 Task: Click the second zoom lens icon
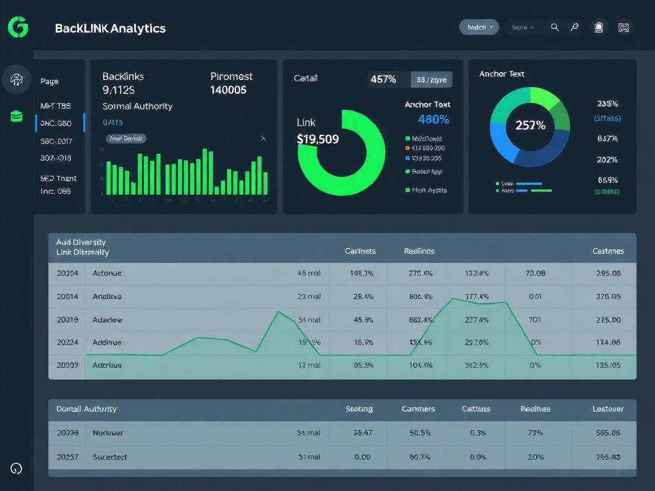(x=575, y=27)
